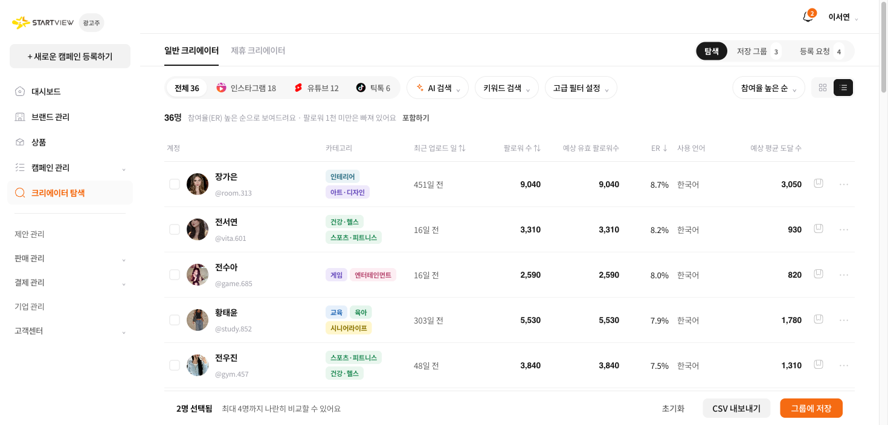Click + 새로운 캠페인 등록하기 button
This screenshot has height=425, width=888.
[x=70, y=56]
